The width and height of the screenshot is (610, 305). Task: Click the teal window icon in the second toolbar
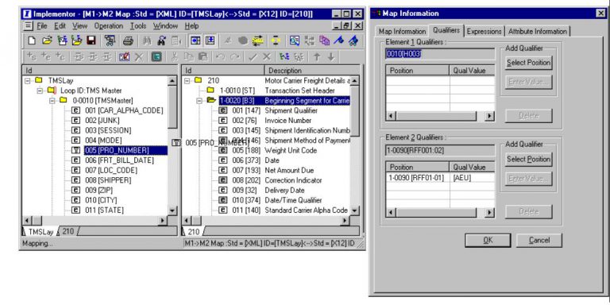coord(156,57)
